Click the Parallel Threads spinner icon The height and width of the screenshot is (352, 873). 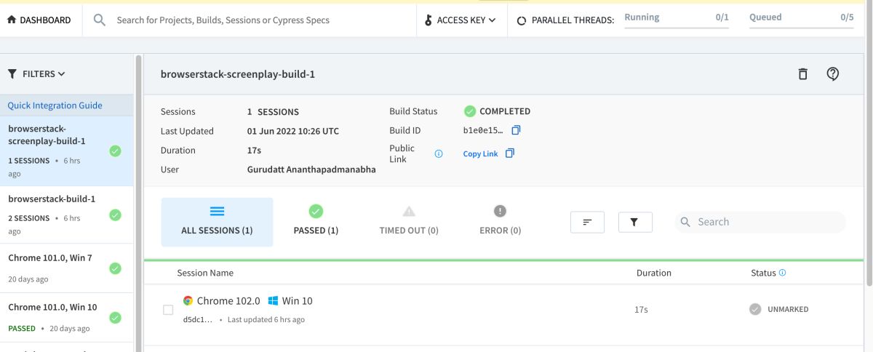(522, 21)
